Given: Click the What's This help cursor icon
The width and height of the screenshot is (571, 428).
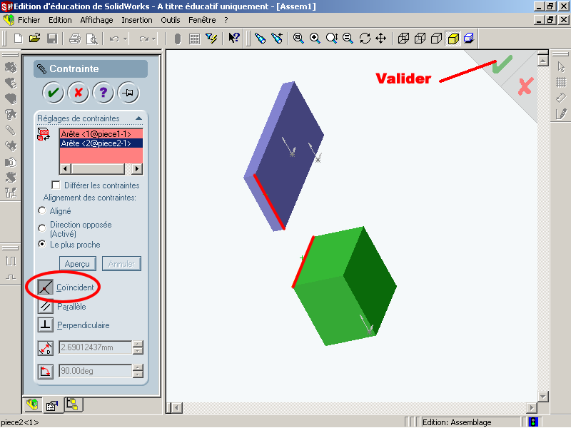Looking at the screenshot, I should (x=234, y=38).
